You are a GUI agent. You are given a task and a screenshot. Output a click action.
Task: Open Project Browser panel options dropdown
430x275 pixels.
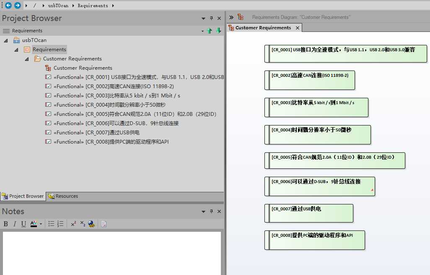203,18
